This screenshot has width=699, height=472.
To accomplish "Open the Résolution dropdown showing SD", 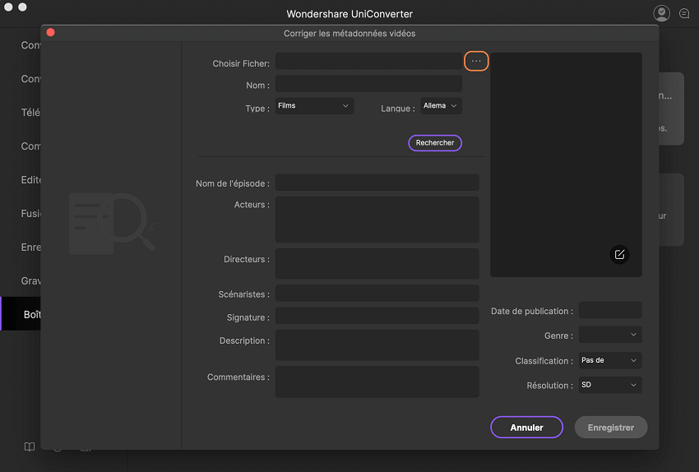I will point(610,385).
